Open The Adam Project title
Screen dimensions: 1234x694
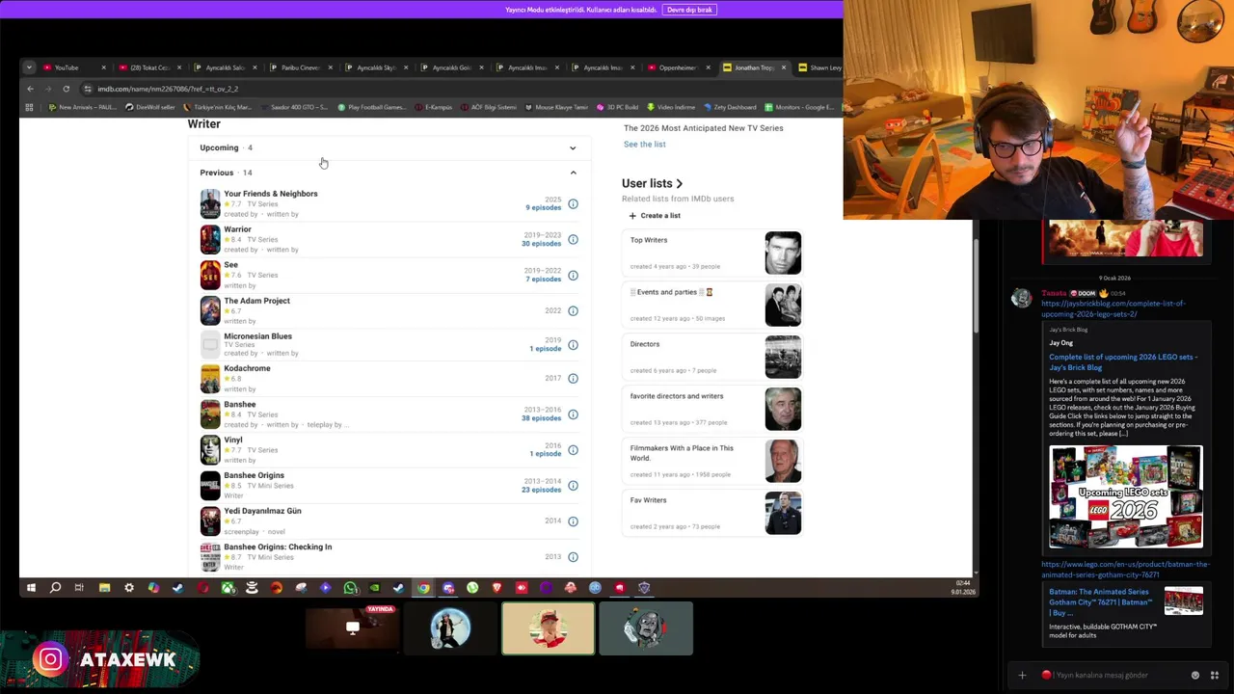(256, 301)
